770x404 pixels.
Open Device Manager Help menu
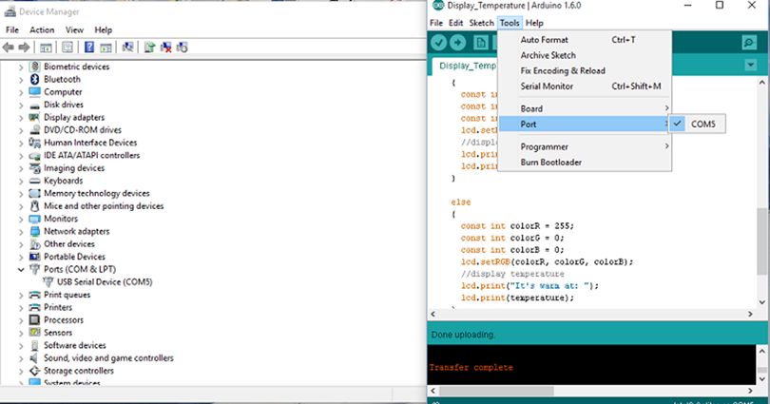tap(103, 30)
